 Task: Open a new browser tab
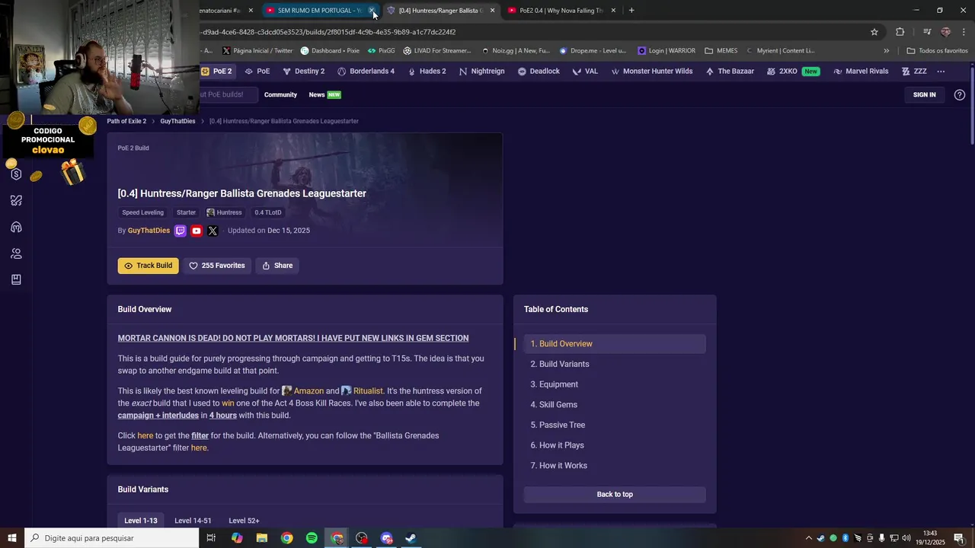coord(631,11)
